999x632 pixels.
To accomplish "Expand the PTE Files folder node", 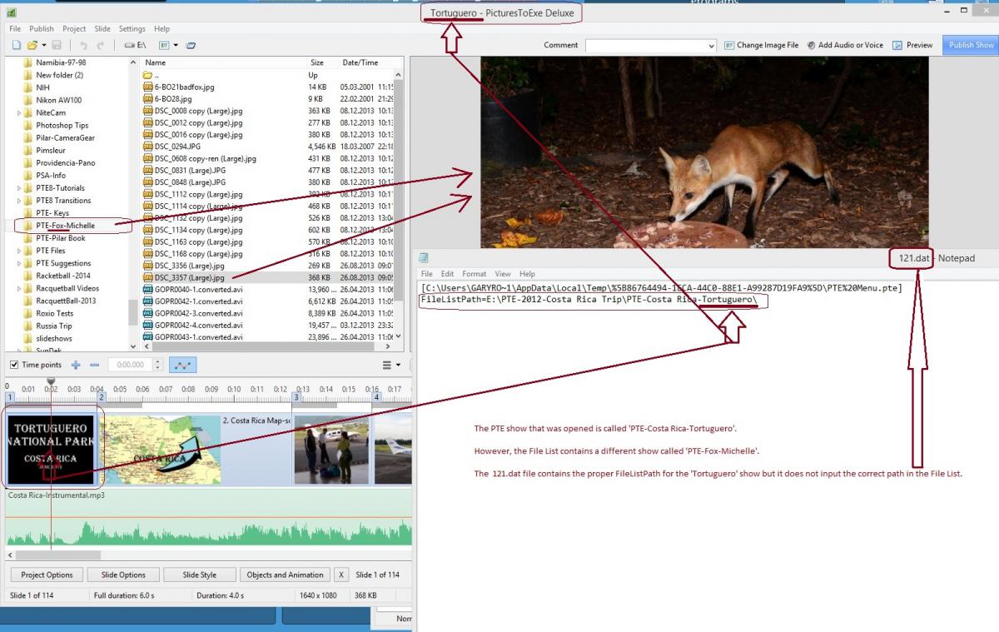I will (19, 251).
